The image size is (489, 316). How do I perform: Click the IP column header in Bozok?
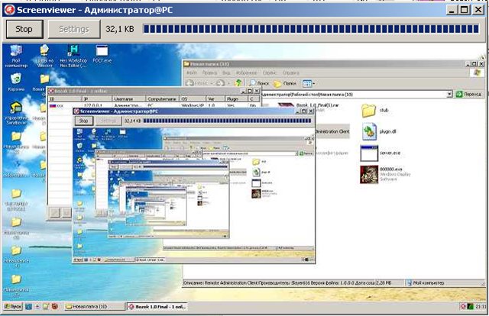(x=96, y=98)
